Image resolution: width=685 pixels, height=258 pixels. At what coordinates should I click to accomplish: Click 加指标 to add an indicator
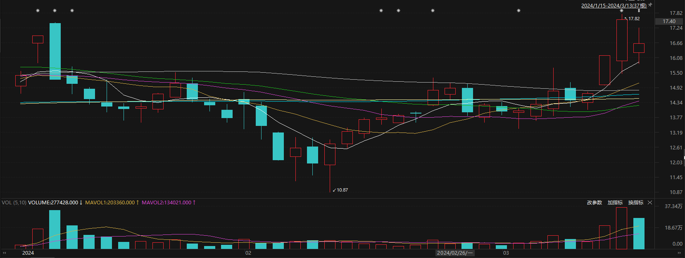point(615,203)
